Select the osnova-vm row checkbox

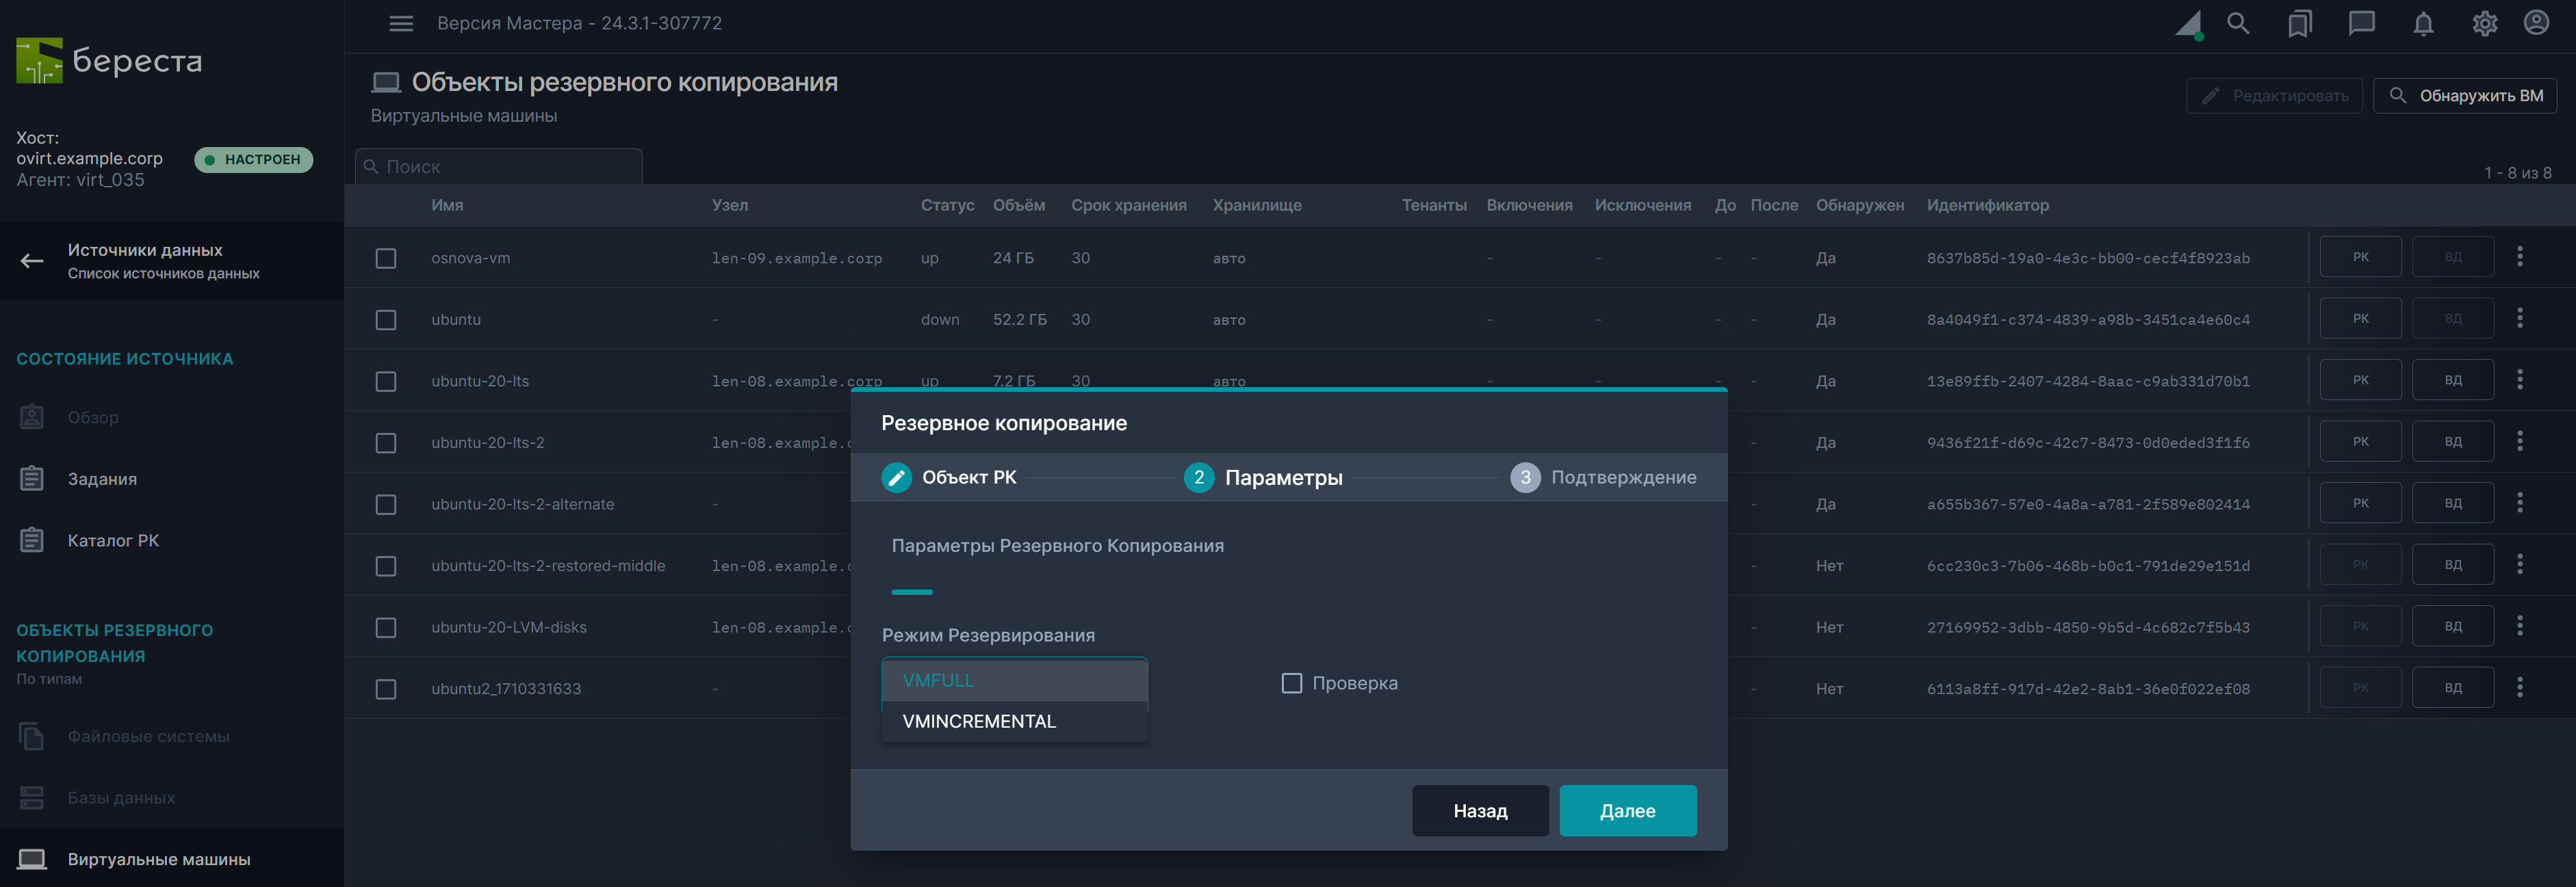(386, 258)
